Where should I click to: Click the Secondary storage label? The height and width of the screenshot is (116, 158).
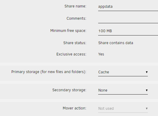[69, 90]
